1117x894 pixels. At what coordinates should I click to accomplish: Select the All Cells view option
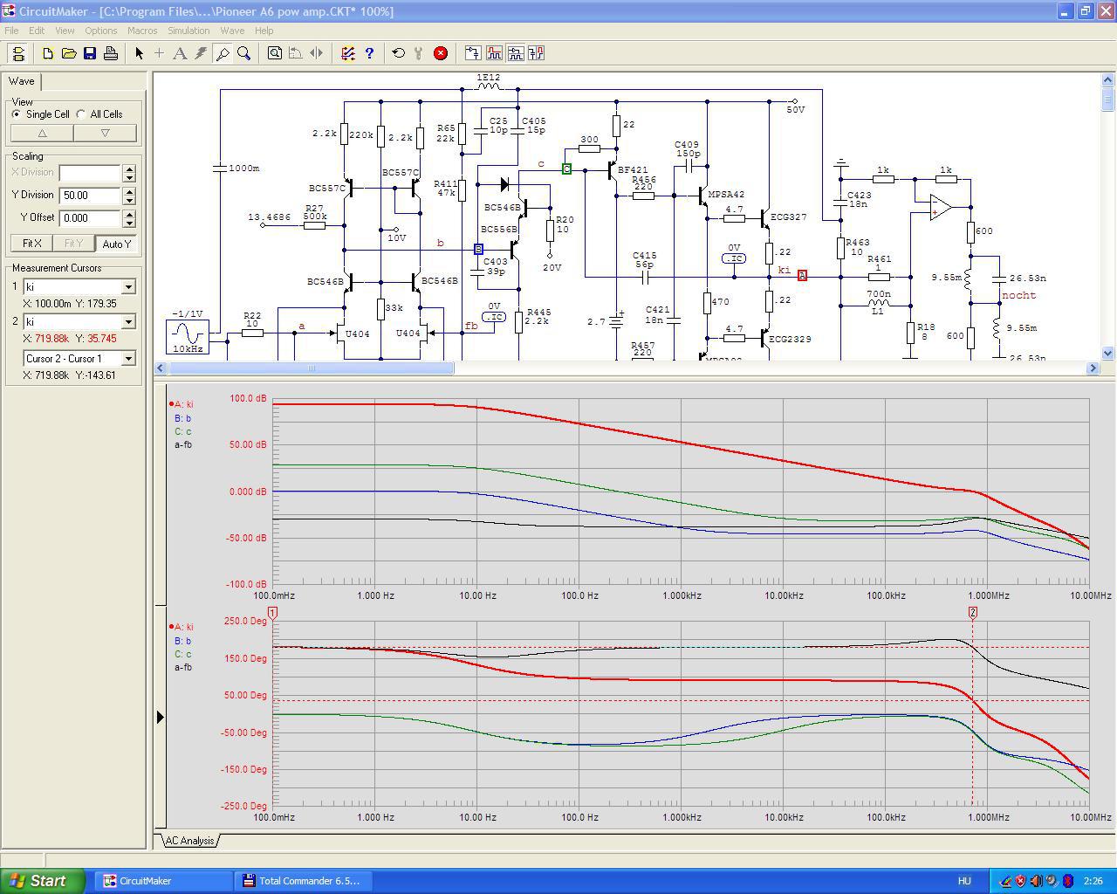[81, 114]
